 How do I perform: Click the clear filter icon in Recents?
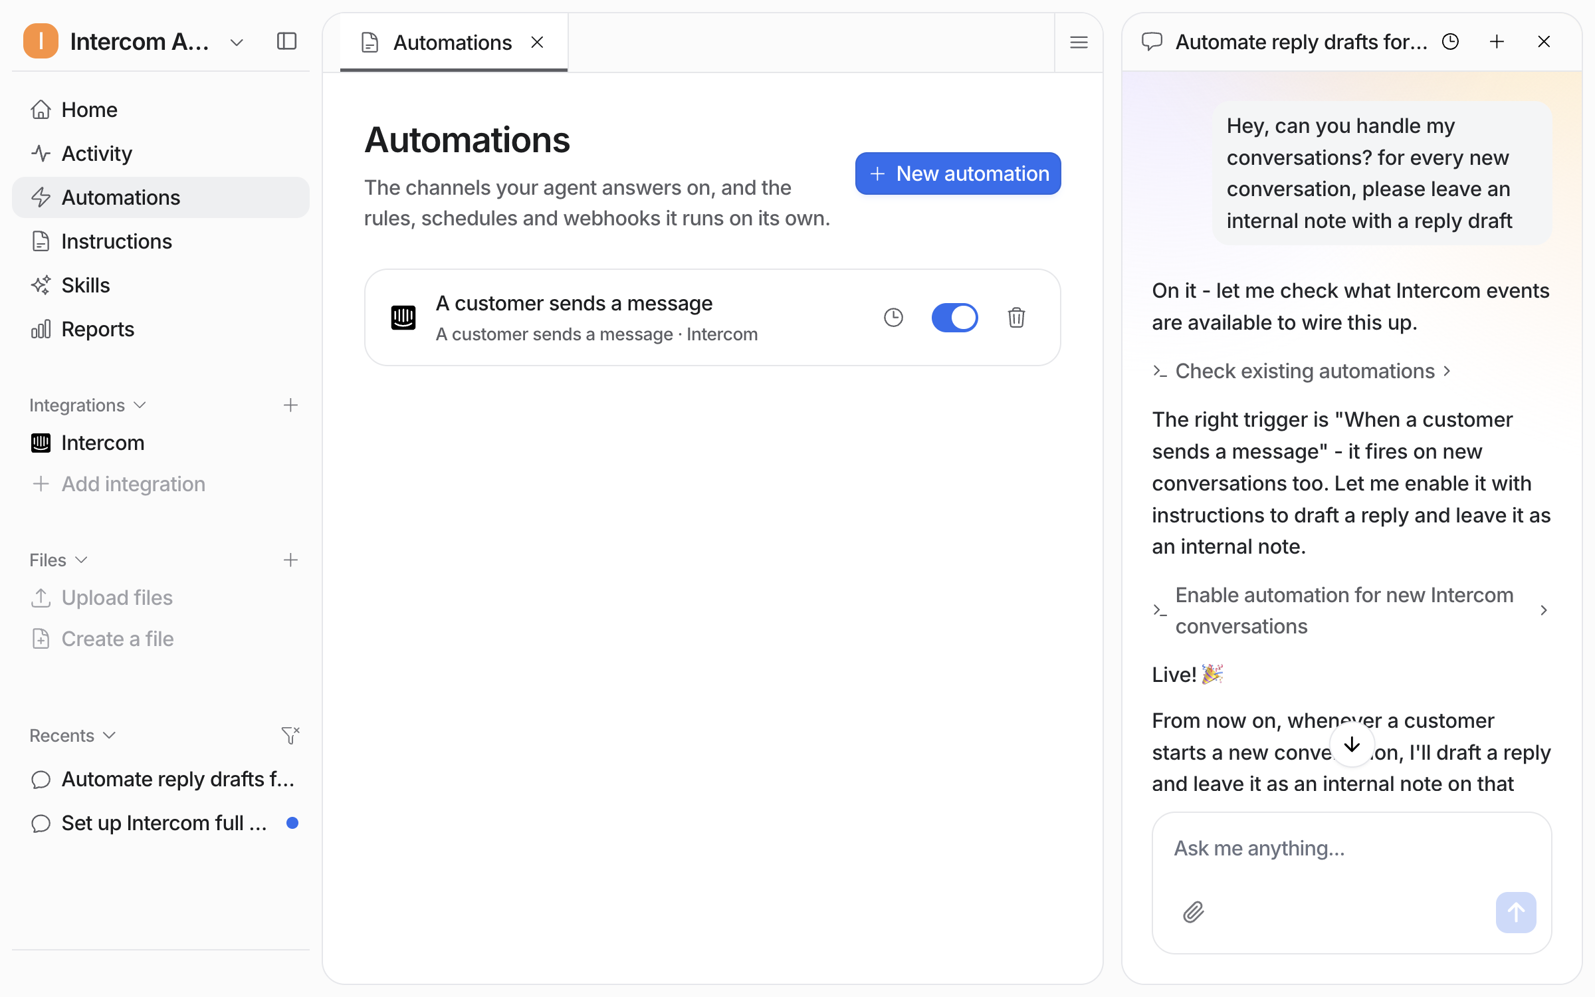290,735
